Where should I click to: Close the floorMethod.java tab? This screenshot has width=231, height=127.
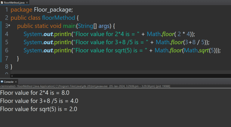(x=27, y=3)
